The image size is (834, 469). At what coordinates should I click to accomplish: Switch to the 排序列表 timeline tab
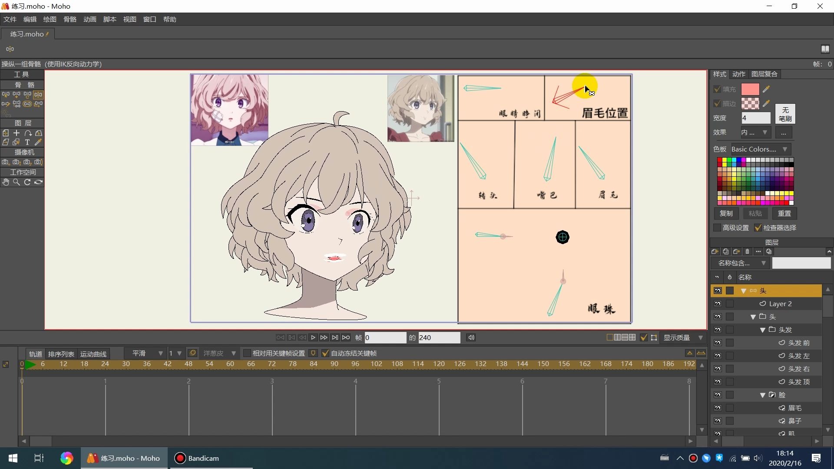[61, 354]
